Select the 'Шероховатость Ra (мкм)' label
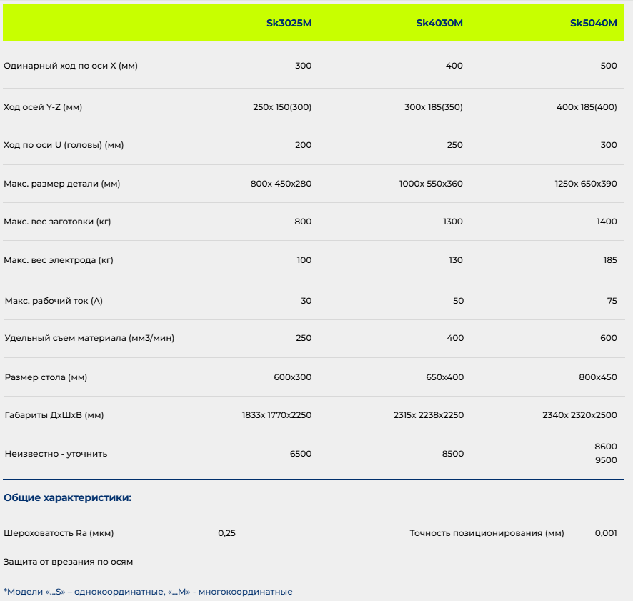The width and height of the screenshot is (633, 601). [x=59, y=533]
